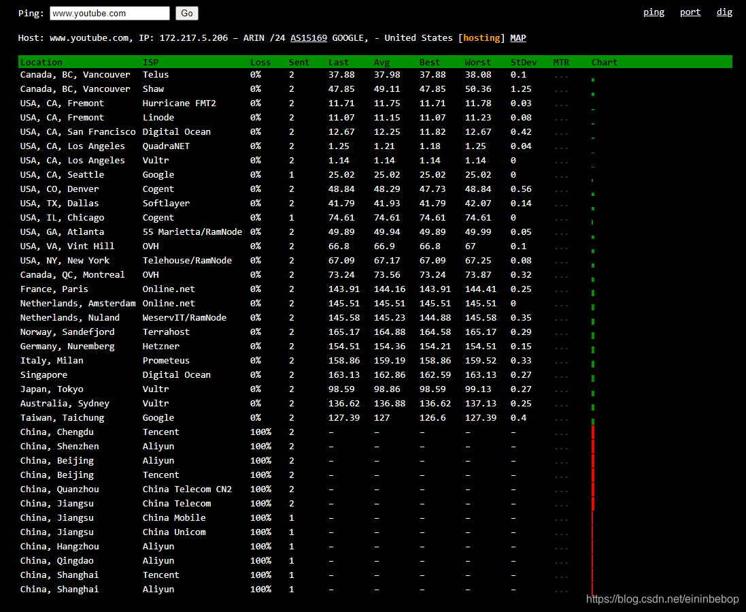Viewport: 746px width, 612px height.
Task: Select the 'Netherlands, Nuland' location
Action: pyautogui.click(x=70, y=318)
